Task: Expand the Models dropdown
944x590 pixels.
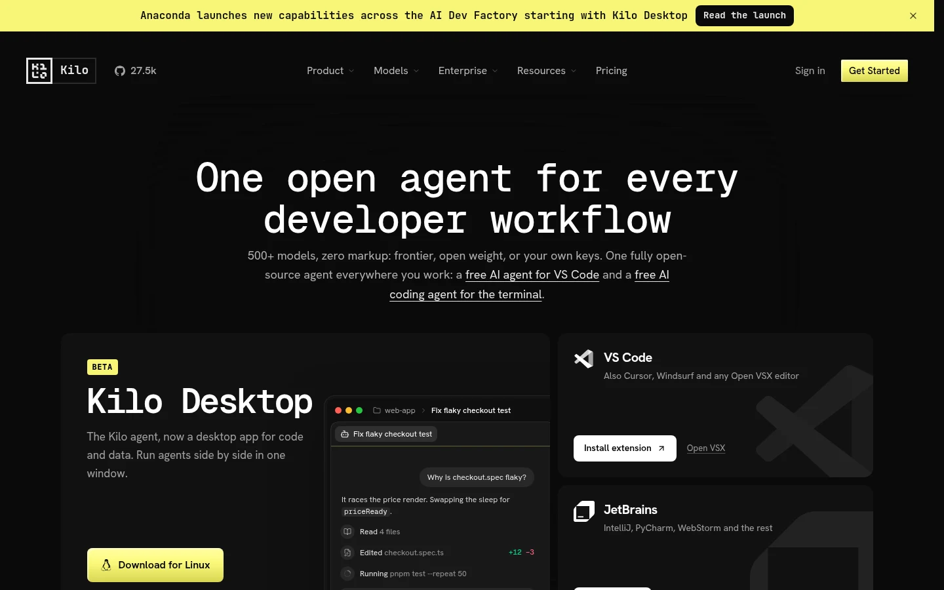Action: coord(396,71)
